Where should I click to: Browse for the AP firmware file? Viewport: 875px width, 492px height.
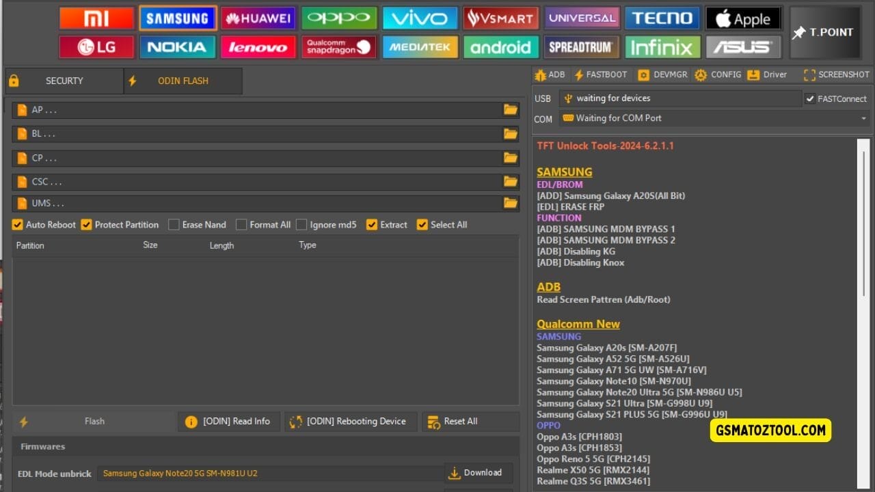pos(510,109)
